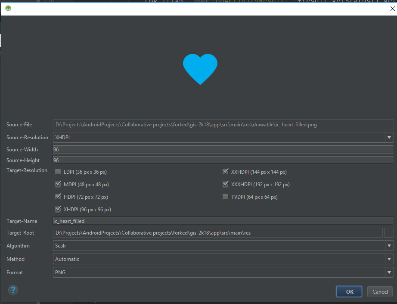Click the Source-Height label
Screen dimensions: 397x304
[23, 160]
